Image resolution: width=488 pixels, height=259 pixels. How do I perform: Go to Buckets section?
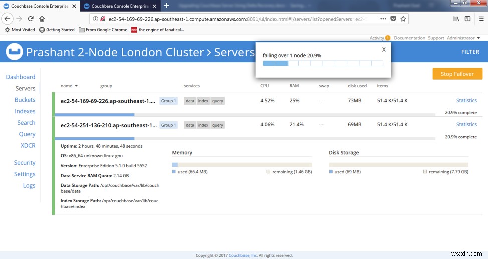(25, 100)
